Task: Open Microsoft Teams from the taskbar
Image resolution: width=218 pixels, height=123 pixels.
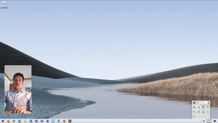Action: 42,121
